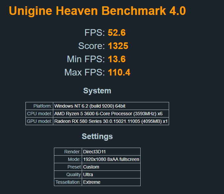Click the Quality label cell

tap(68, 174)
